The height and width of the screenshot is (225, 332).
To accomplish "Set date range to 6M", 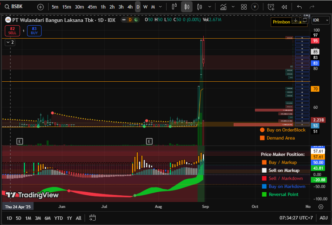I will pos(47,218).
